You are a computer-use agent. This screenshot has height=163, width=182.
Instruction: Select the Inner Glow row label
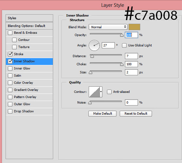coord(22,69)
